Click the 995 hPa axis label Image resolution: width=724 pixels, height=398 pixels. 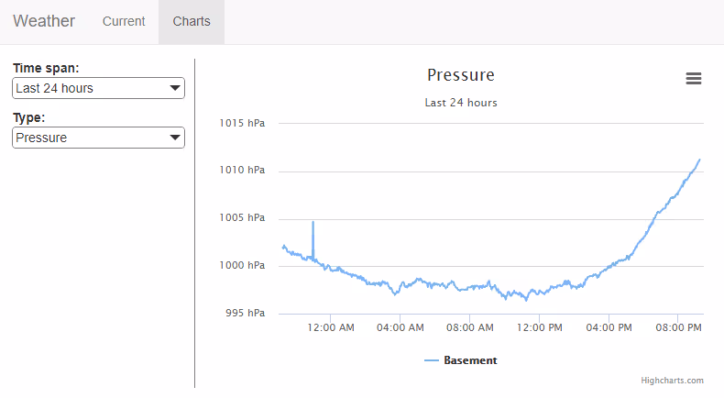click(246, 314)
